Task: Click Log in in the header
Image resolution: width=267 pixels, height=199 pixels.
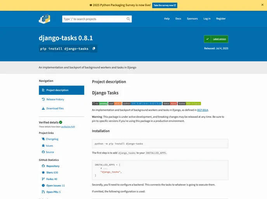Action: (x=207, y=19)
